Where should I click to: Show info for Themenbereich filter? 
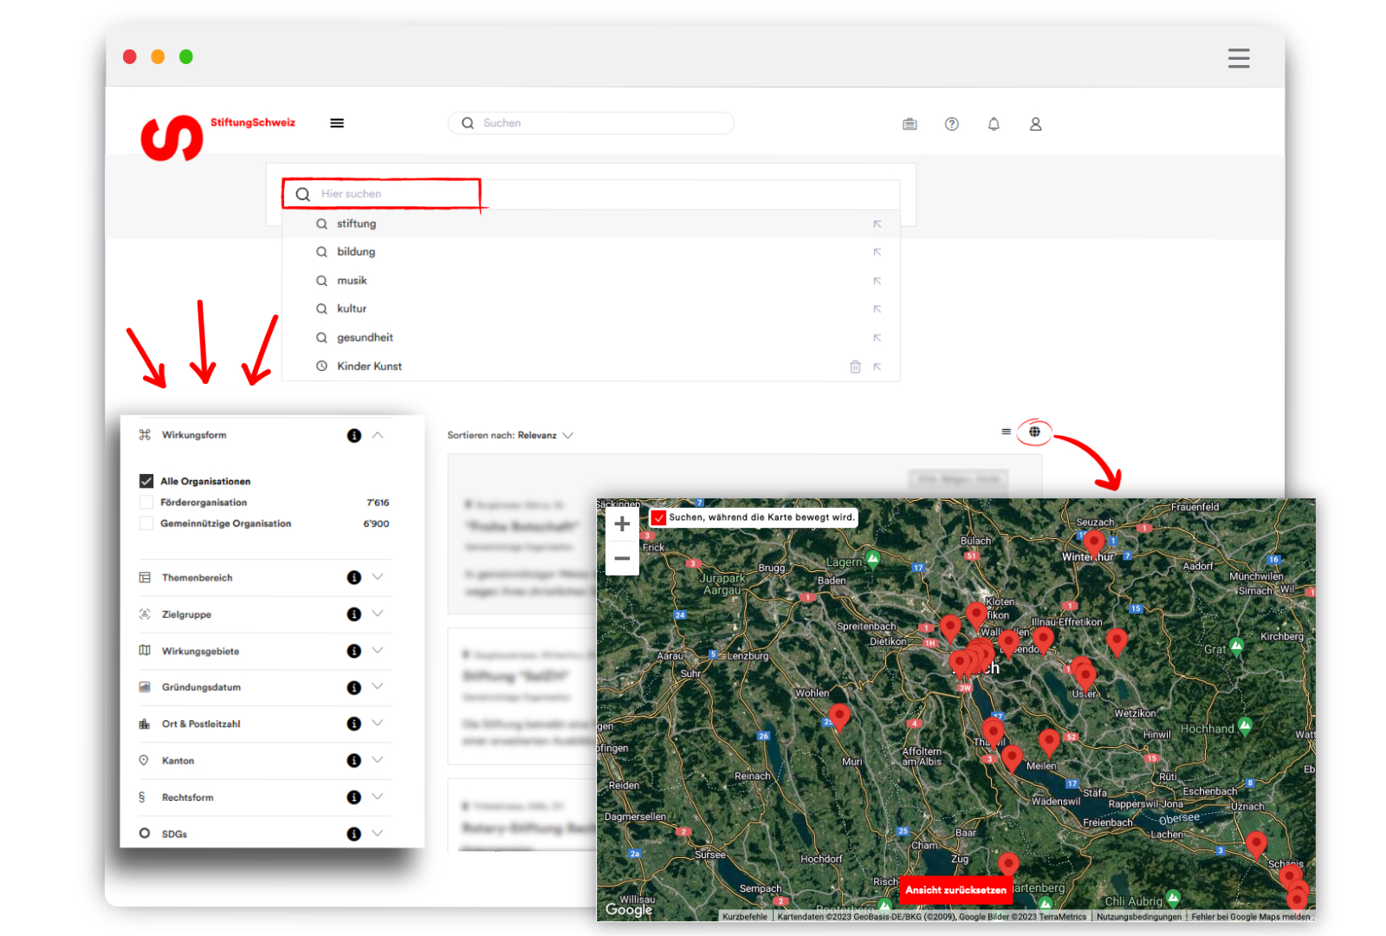(x=353, y=578)
